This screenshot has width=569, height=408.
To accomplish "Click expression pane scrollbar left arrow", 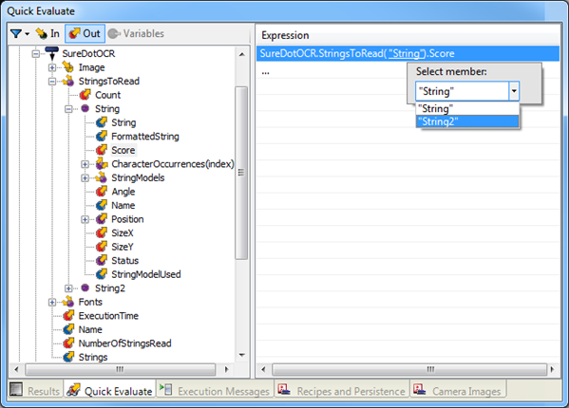I will pos(263,370).
